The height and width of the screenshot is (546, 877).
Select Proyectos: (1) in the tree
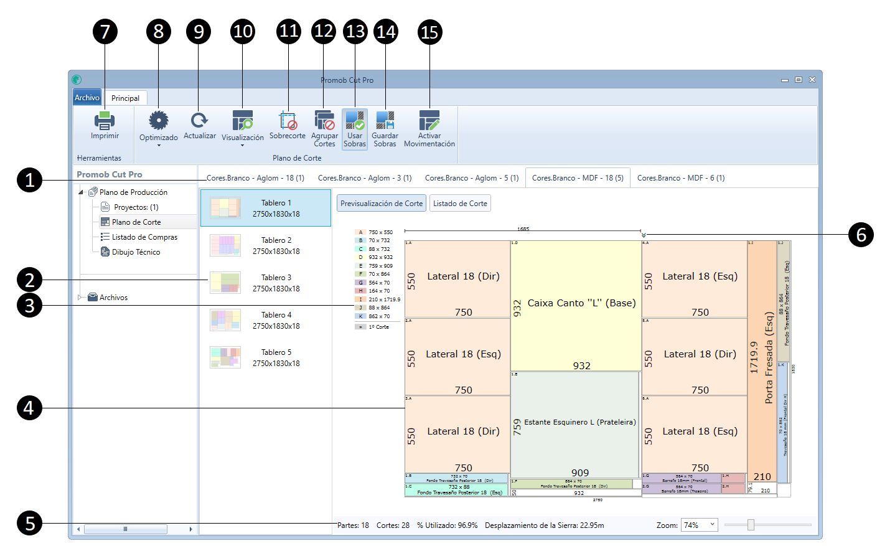(136, 207)
